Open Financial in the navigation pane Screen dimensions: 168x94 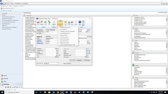click(6, 78)
